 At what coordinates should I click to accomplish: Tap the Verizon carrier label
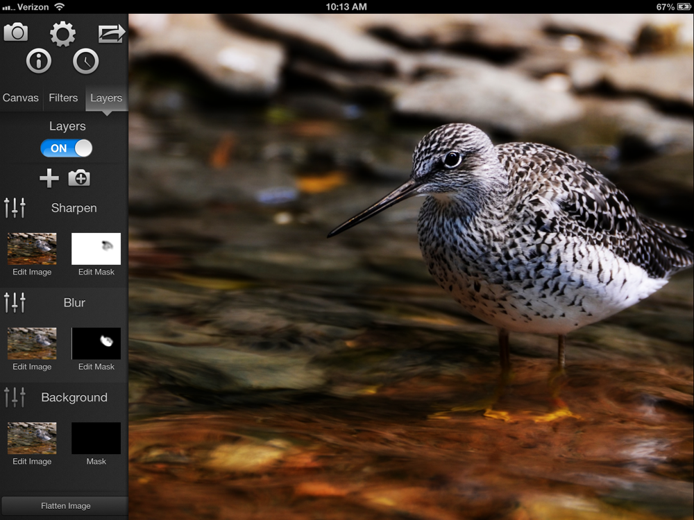click(33, 7)
